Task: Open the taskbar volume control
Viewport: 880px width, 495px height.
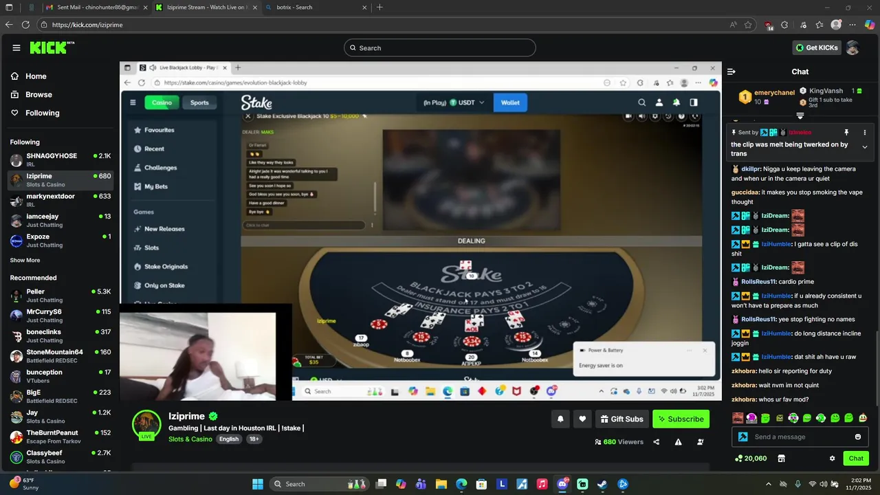Action: click(x=822, y=484)
